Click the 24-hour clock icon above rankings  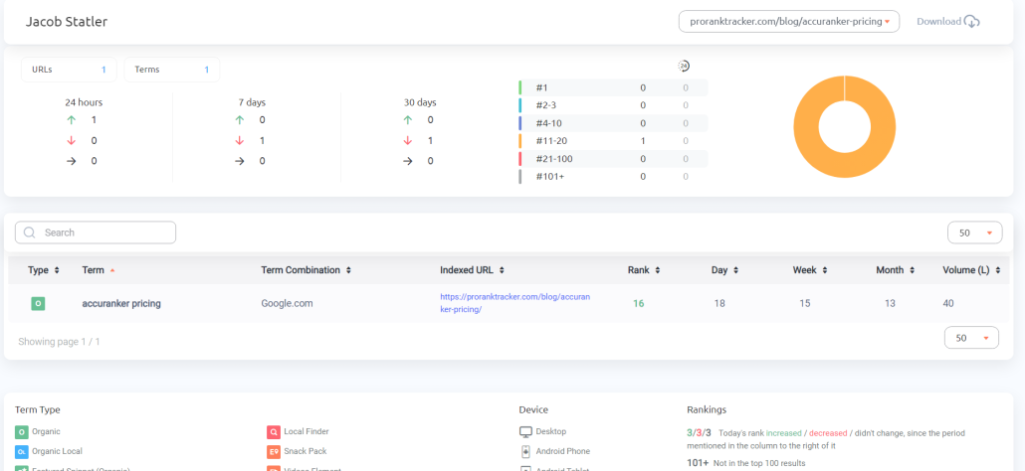click(684, 66)
